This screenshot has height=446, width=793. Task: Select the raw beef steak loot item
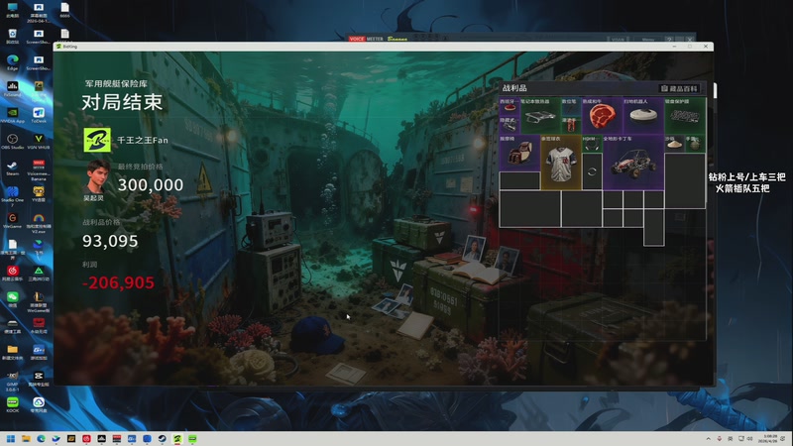coord(602,116)
